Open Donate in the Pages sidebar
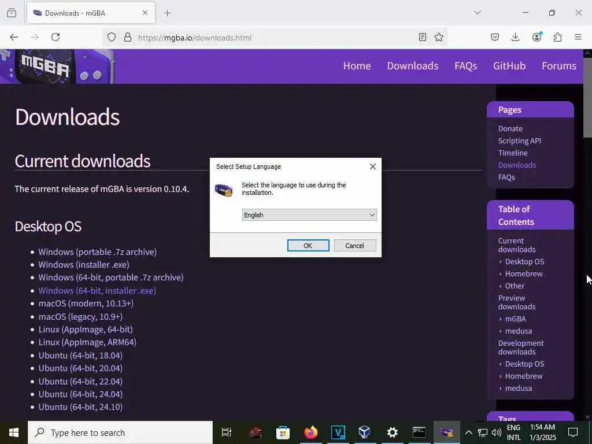 point(510,129)
